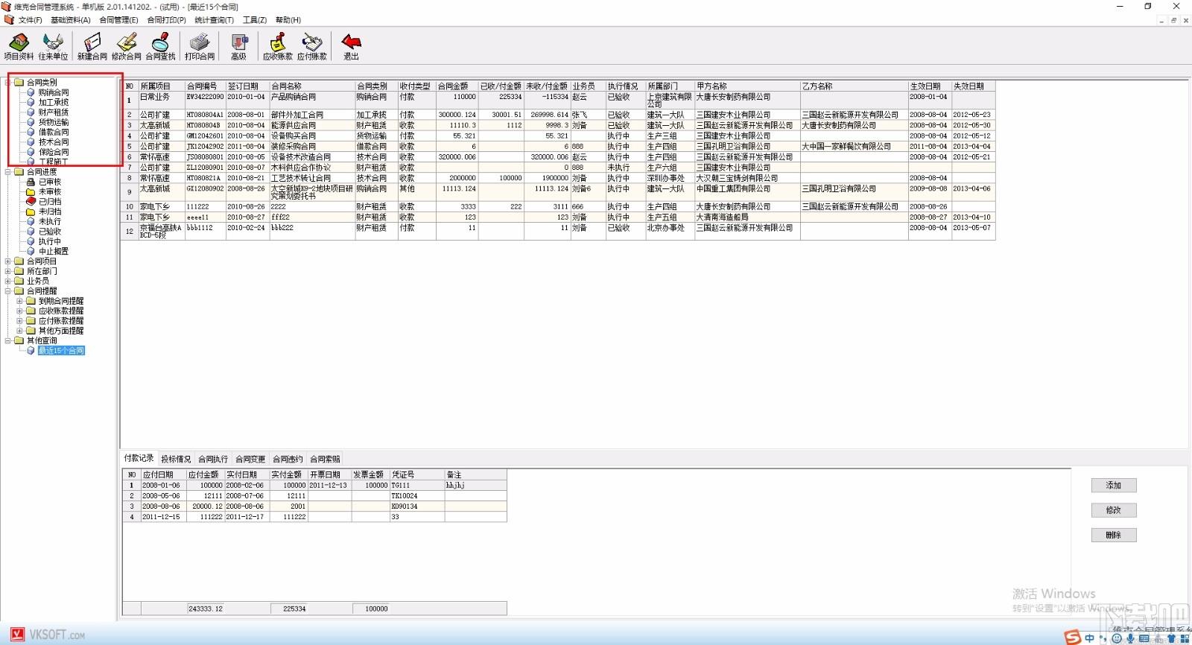Click the 修改合同 pencil icon
The height and width of the screenshot is (645, 1192).
[127, 46]
